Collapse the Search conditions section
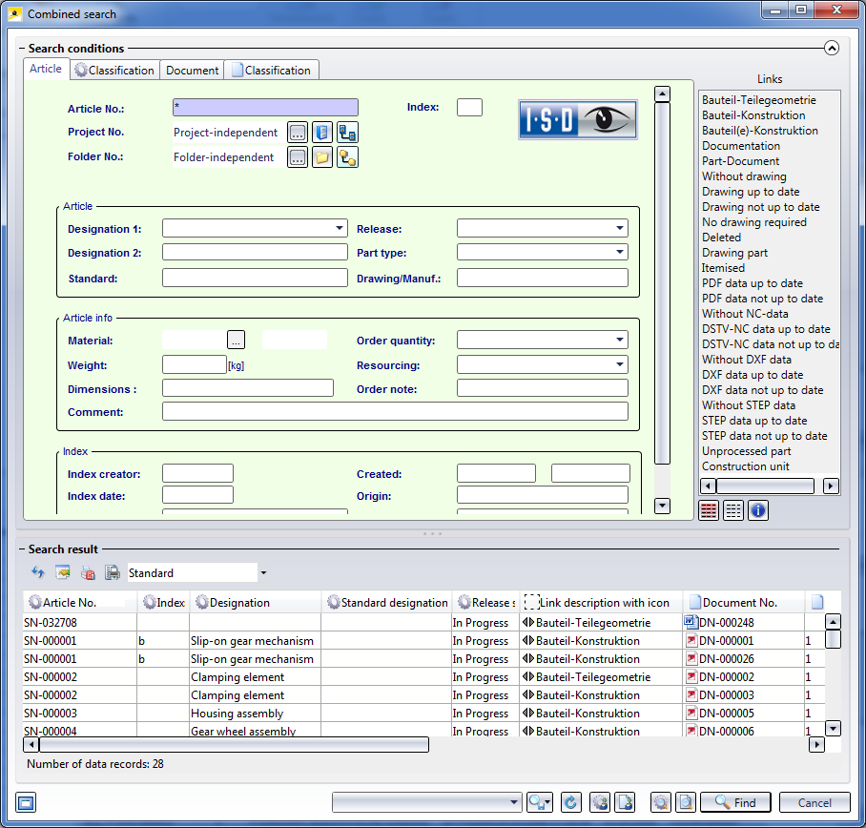Image resolution: width=866 pixels, height=828 pixels. pos(831,48)
